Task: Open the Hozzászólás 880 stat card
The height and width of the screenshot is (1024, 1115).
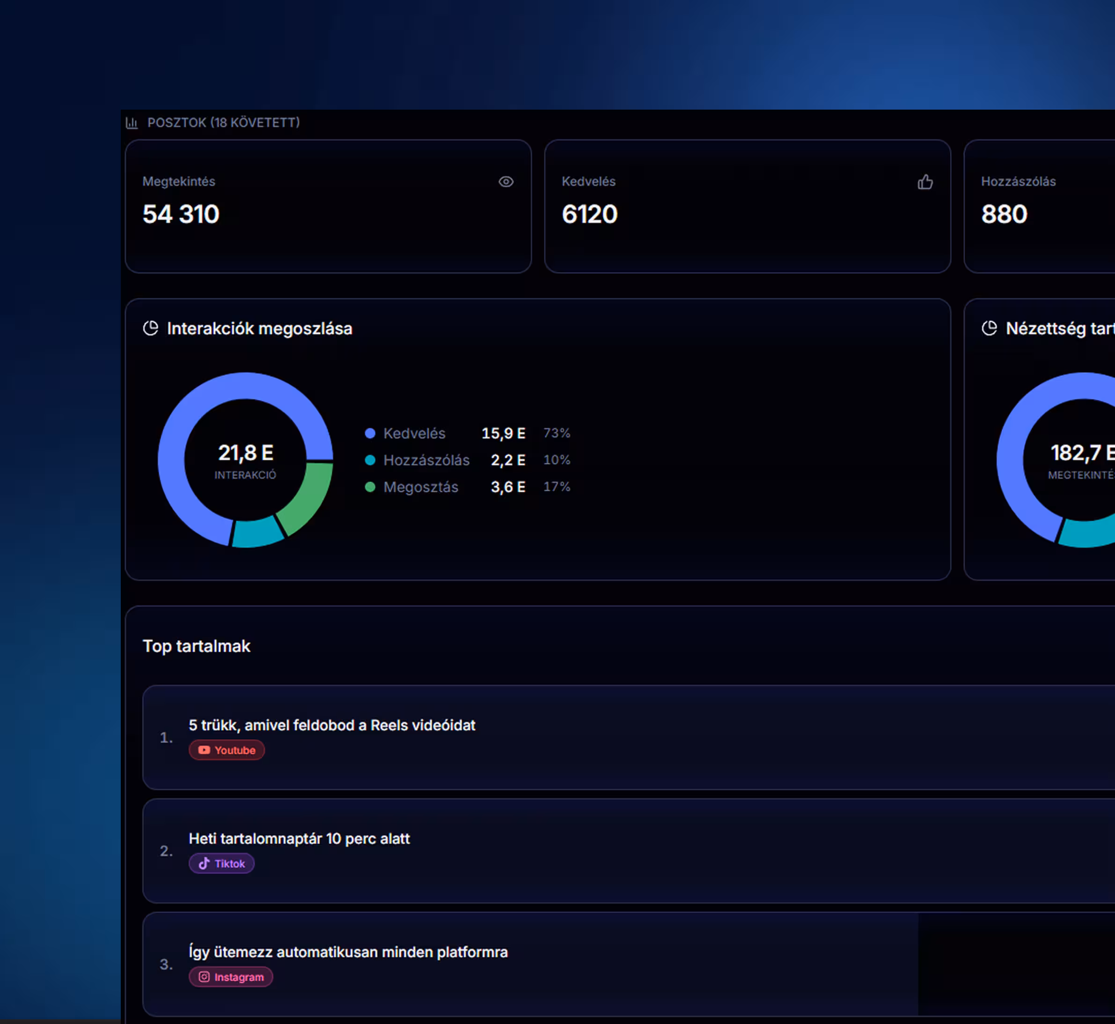Action: click(1040, 206)
